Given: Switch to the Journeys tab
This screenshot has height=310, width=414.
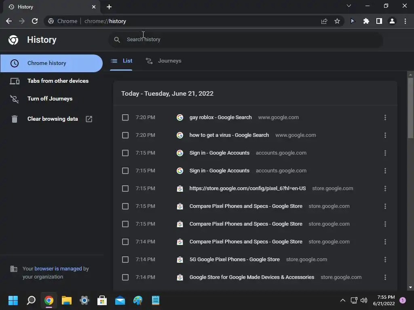Looking at the screenshot, I should tap(164, 61).
